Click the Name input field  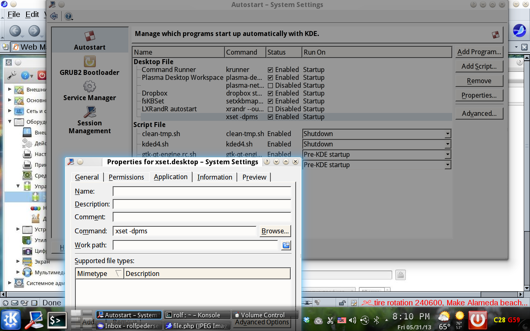click(202, 191)
